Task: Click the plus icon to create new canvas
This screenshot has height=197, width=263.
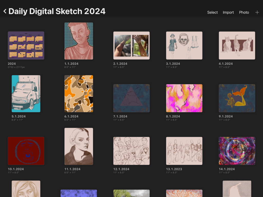Action: pyautogui.click(x=257, y=12)
